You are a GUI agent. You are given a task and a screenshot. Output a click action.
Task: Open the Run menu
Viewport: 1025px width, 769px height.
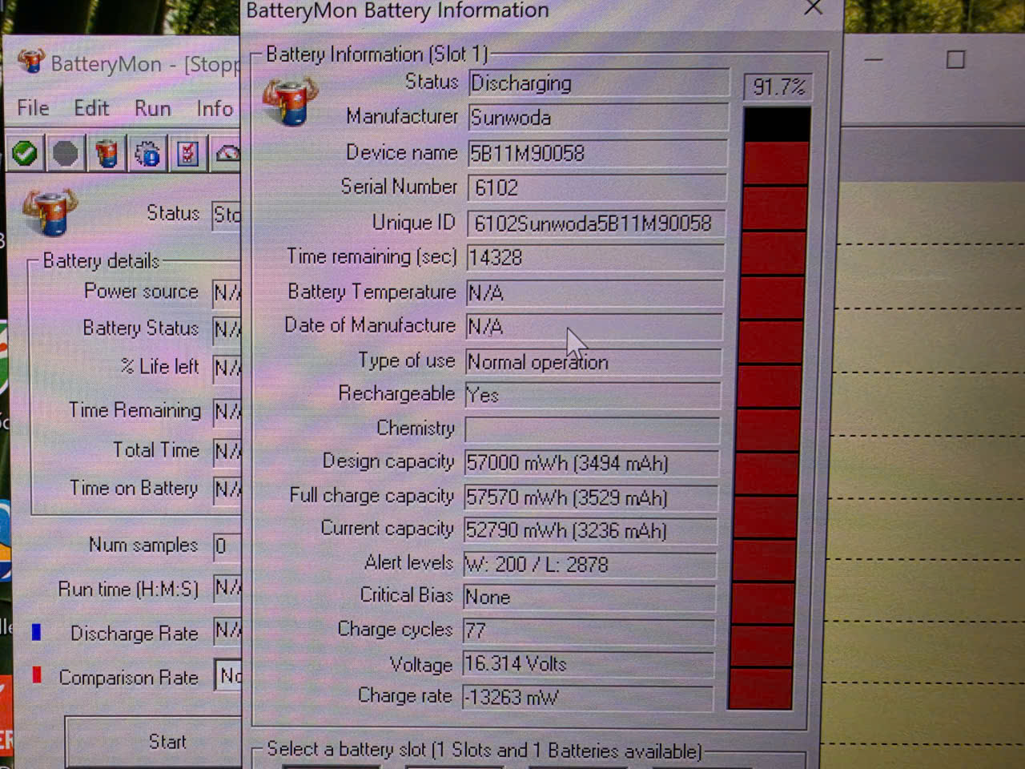(152, 108)
